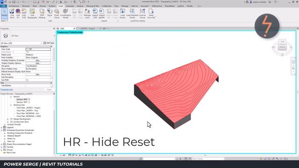Image resolution: width=299 pixels, height=168 pixels.
Task: Select Sheet List schedule
Action: [x=11, y=139]
